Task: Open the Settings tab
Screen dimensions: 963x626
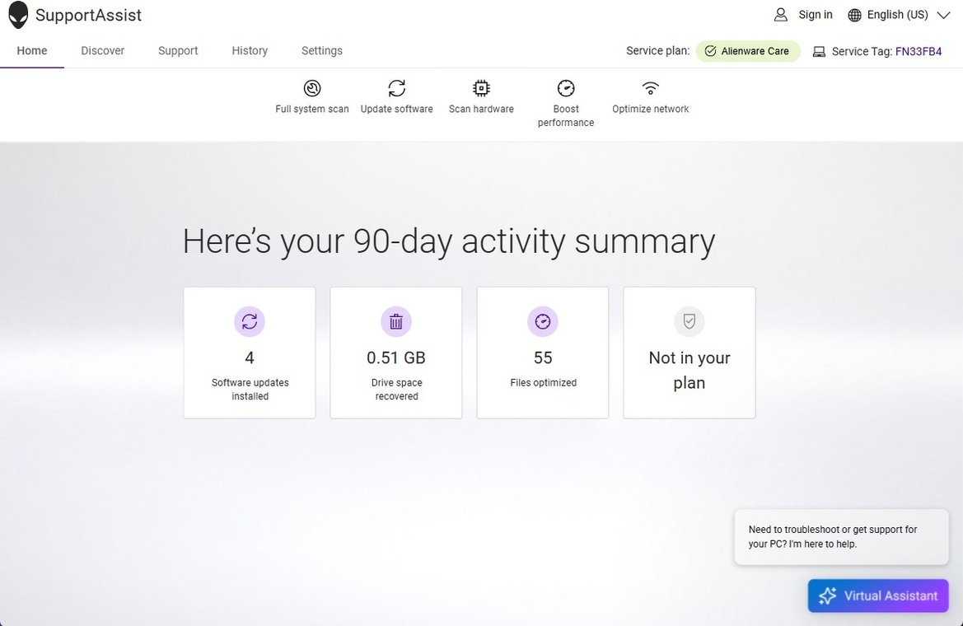Action: point(322,51)
